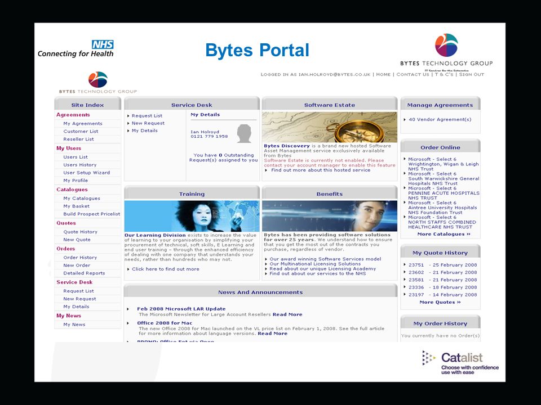541x405 pixels.
Task: Open Order History in Site Index
Action: [80, 258]
